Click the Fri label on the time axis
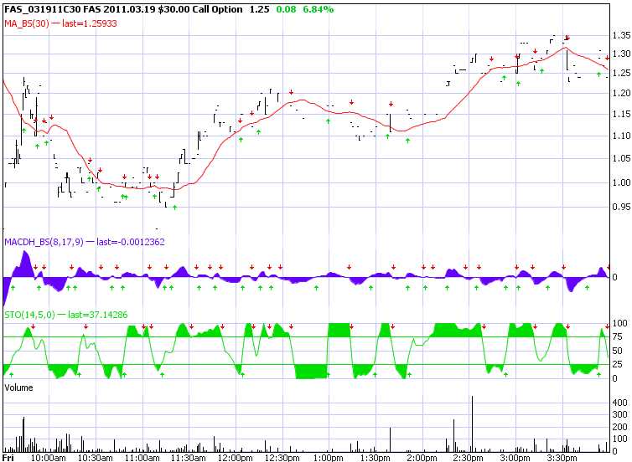Image resolution: width=632 pixels, height=462 pixels. coord(9,457)
